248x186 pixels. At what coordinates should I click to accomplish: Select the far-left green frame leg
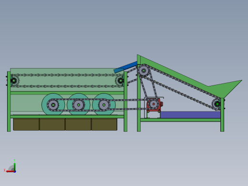pyautogui.click(x=9, y=102)
